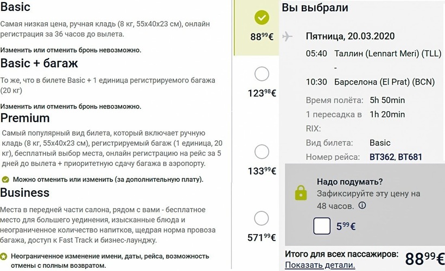The image size is (445, 271).
Task: Select the Basic fare checkmark at 88.99 €
Action: click(262, 18)
